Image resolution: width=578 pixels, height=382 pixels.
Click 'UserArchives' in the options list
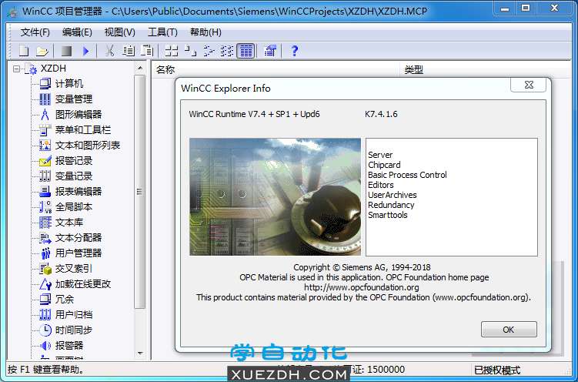coord(393,195)
